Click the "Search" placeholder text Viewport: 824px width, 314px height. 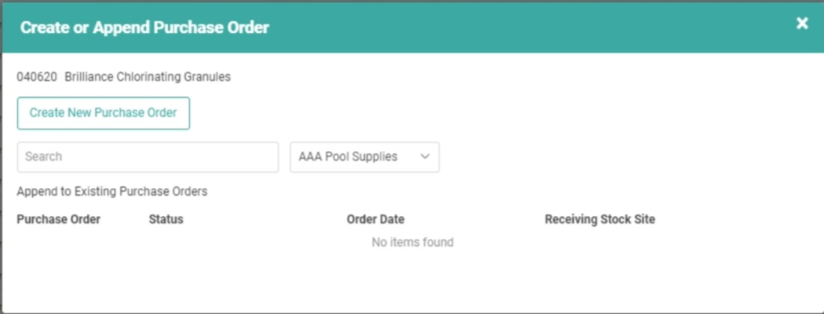click(43, 157)
